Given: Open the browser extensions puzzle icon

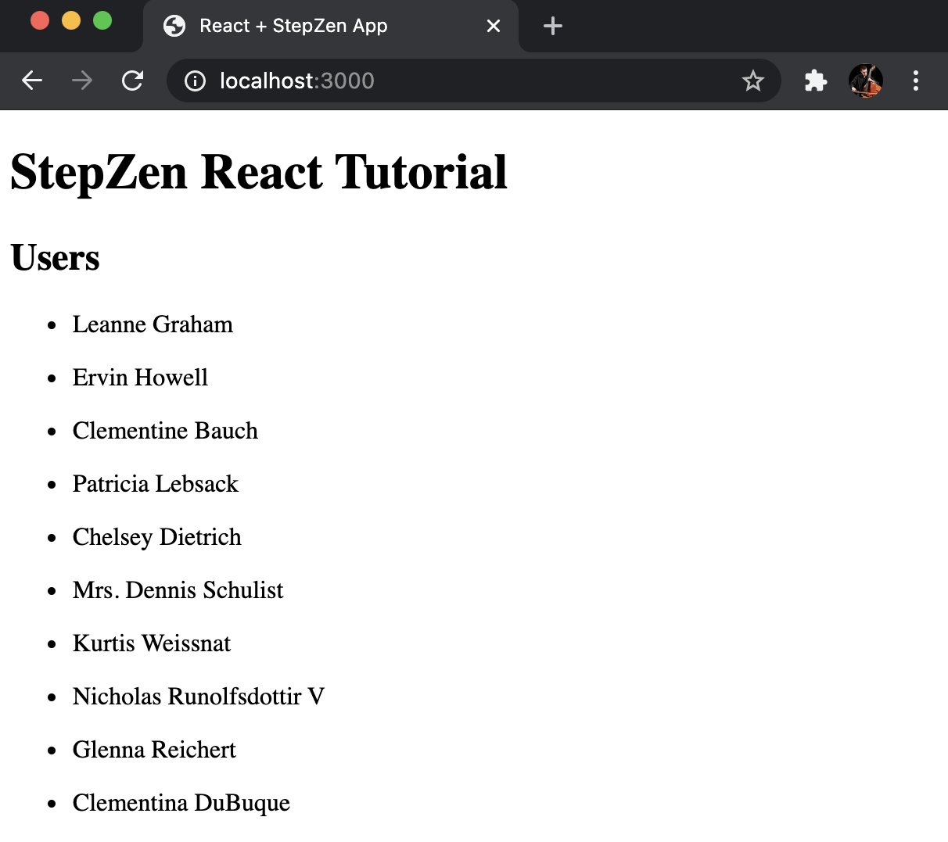Looking at the screenshot, I should (816, 81).
